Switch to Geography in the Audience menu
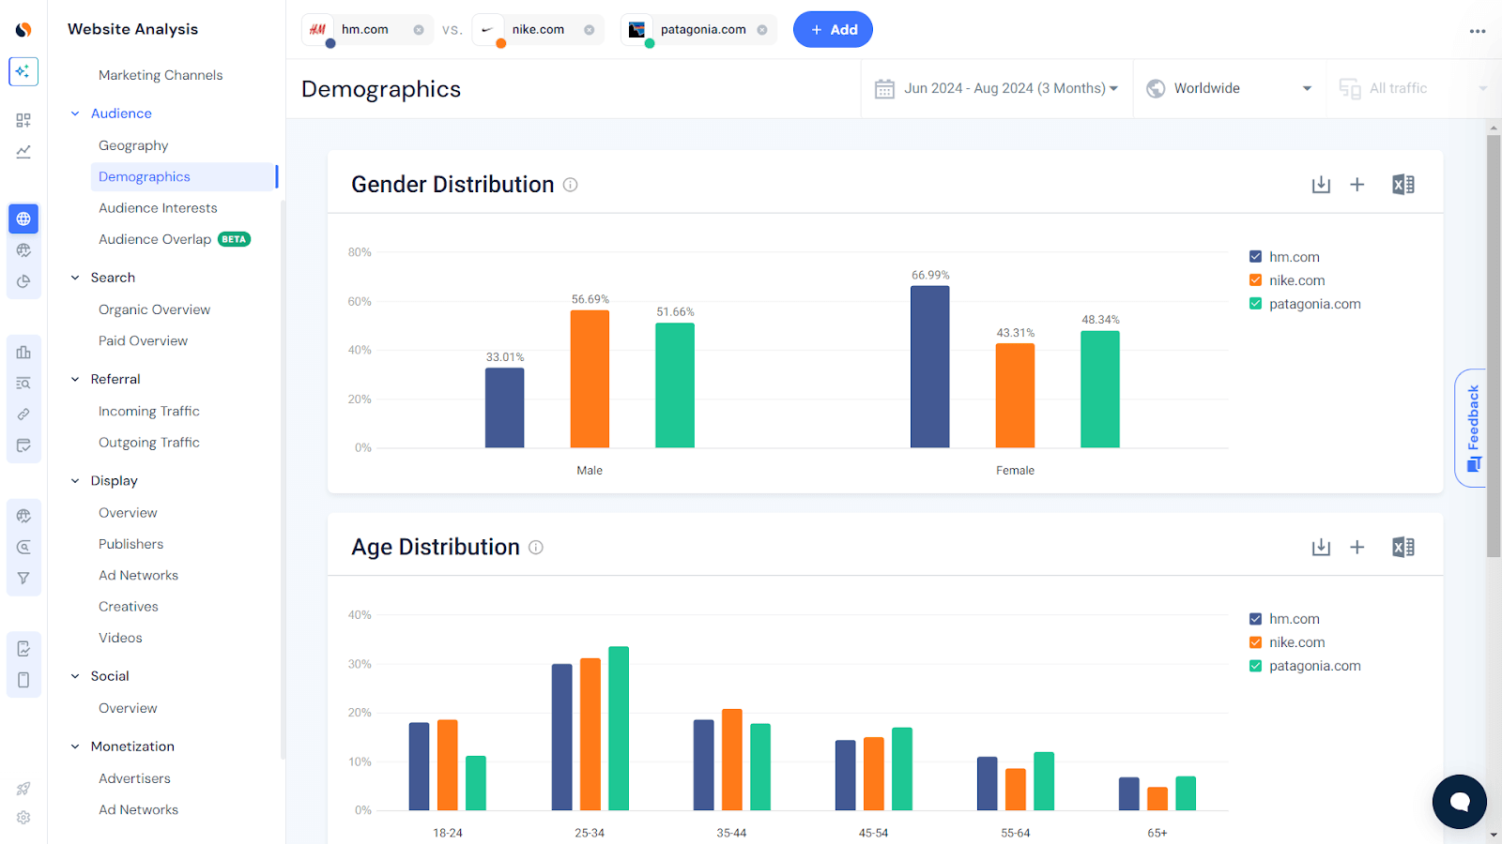The height and width of the screenshot is (844, 1502). [132, 144]
